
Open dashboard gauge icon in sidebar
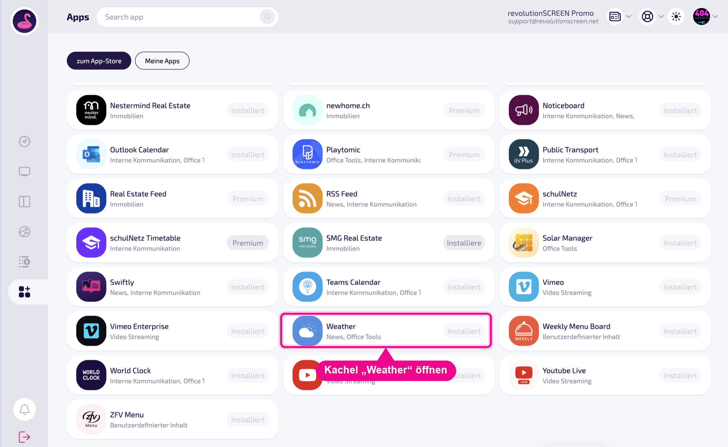tap(24, 141)
